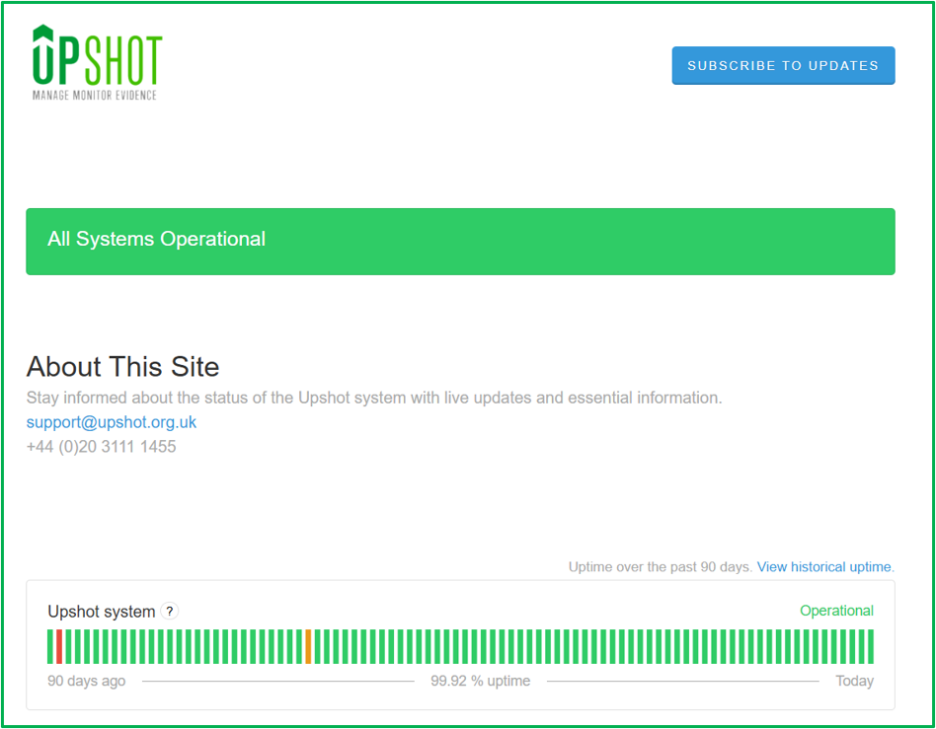Open the support@upshot.org.uk email link
Screen dimensions: 936x729
112,422
